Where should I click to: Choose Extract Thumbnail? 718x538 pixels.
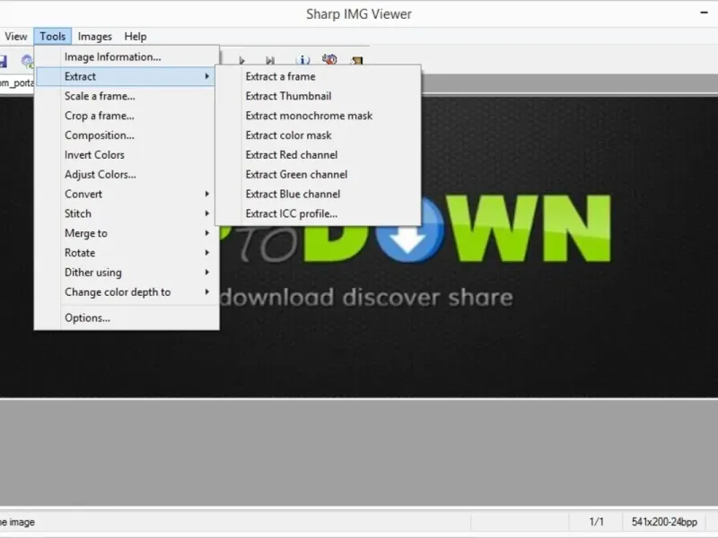(x=319, y=96)
